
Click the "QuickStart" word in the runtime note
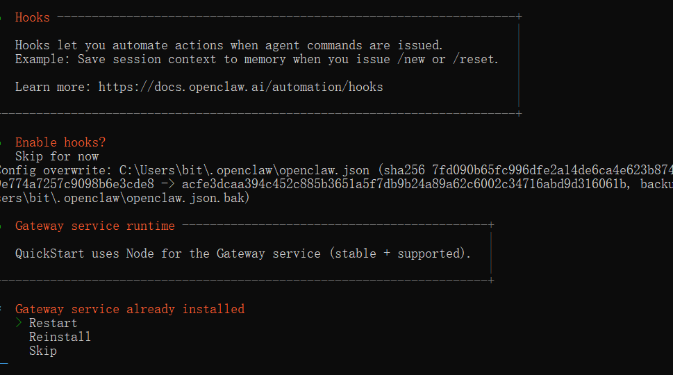tap(49, 253)
